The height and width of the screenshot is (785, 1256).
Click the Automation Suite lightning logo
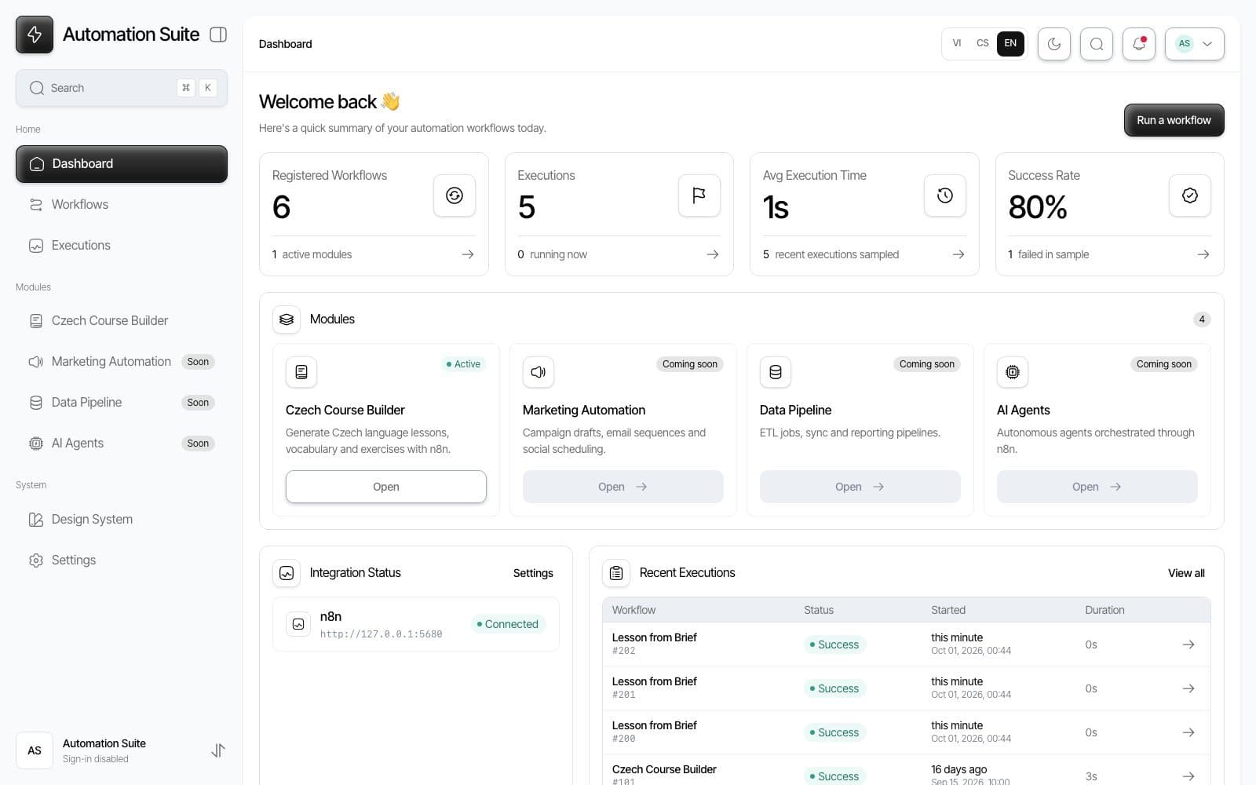[35, 35]
